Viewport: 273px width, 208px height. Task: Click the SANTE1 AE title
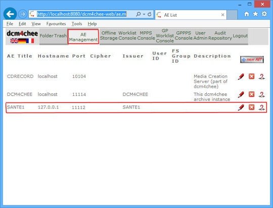pos(16,107)
